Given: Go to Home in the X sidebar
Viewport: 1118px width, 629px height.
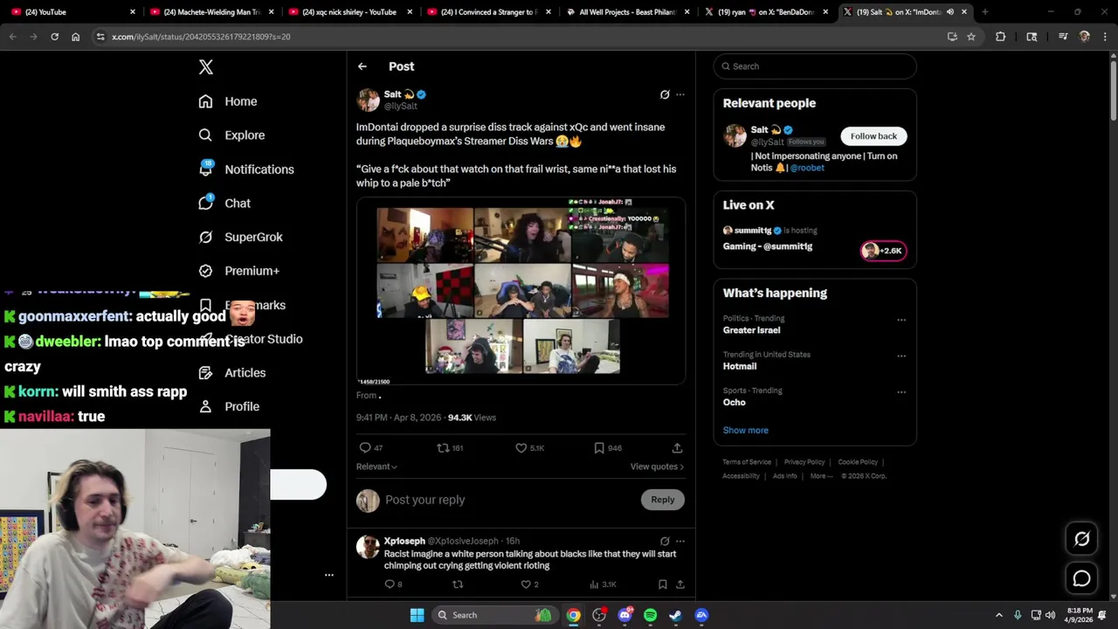Looking at the screenshot, I should coord(228,101).
